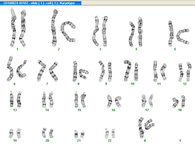Click the green label '7'
This screenshot has height=150, width=195.
[47, 84]
